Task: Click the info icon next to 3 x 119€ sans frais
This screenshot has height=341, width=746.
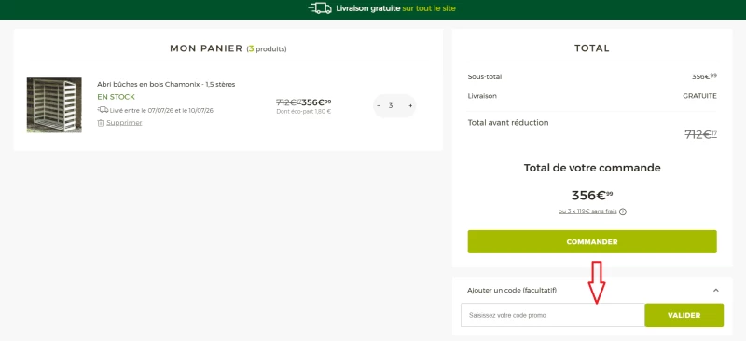Action: (x=623, y=211)
